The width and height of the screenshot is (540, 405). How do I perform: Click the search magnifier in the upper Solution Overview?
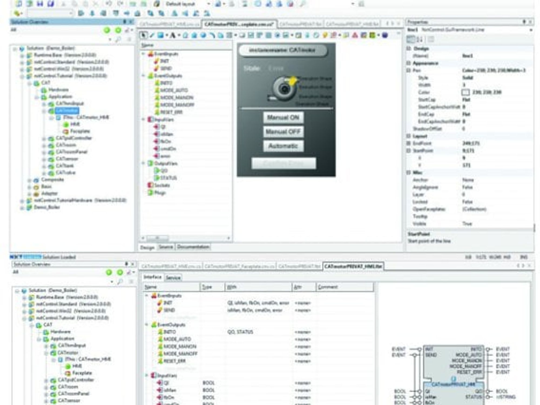pos(118,40)
